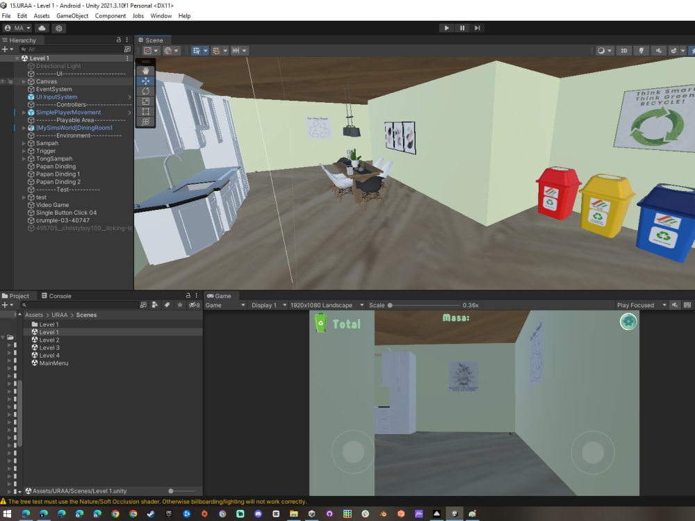The width and height of the screenshot is (695, 521).
Task: Switch to the Console tab
Action: point(57,295)
